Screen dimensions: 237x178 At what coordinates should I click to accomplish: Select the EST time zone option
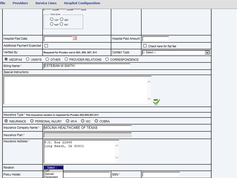(62, 19)
